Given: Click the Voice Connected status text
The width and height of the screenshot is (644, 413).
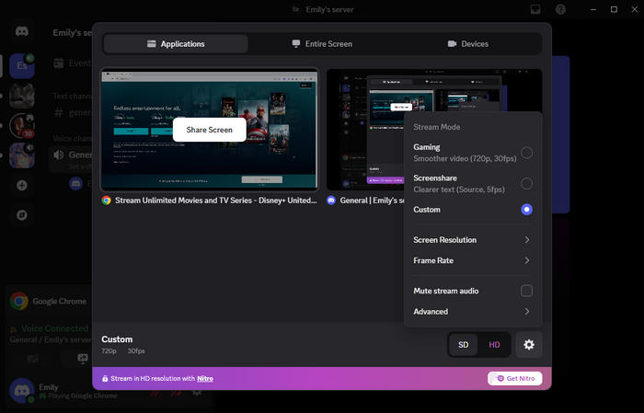Looking at the screenshot, I should coord(55,328).
